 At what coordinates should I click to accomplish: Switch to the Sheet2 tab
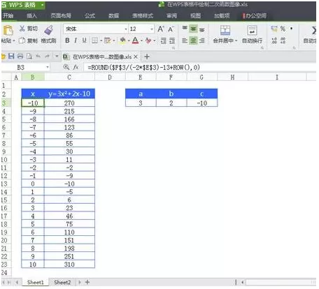click(x=62, y=282)
